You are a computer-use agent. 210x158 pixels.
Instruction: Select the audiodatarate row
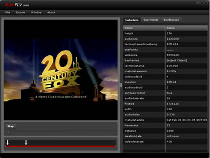click(165, 99)
